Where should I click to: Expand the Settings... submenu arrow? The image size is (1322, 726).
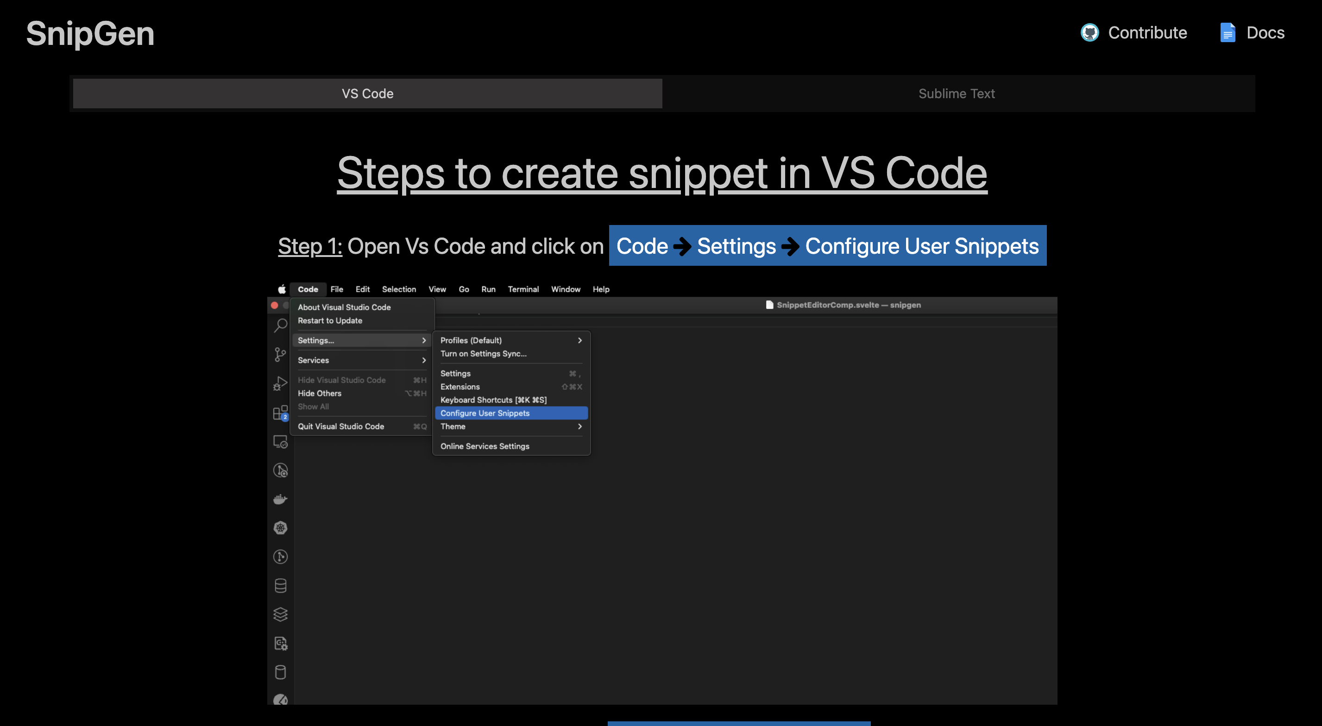(424, 340)
